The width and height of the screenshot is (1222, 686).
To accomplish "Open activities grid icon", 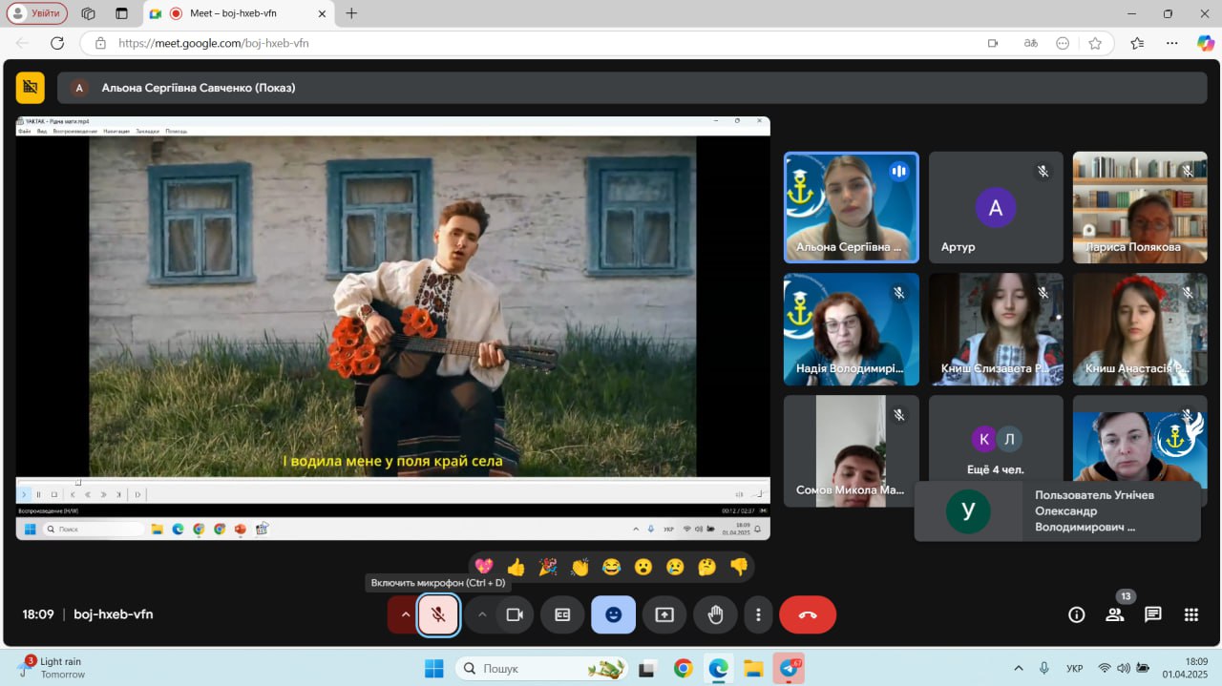I will pyautogui.click(x=1191, y=614).
